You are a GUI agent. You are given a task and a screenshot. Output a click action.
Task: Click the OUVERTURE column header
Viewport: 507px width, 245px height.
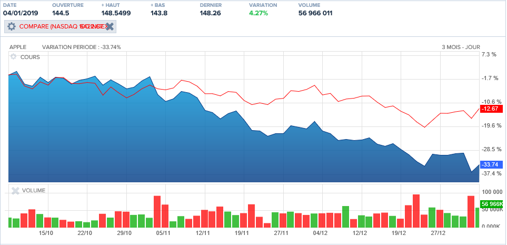pyautogui.click(x=67, y=5)
